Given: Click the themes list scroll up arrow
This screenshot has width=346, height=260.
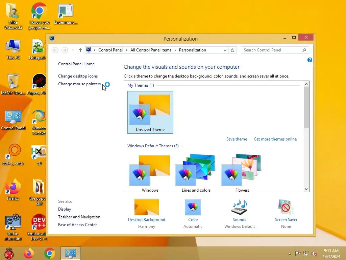Looking at the screenshot, I should pyautogui.click(x=306, y=84).
